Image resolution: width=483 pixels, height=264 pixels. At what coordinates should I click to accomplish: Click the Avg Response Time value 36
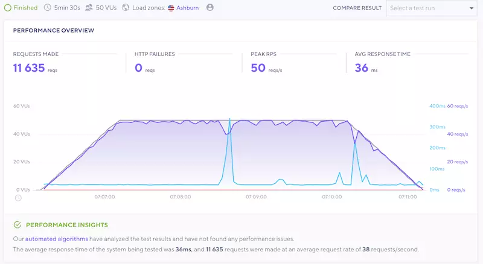click(361, 68)
